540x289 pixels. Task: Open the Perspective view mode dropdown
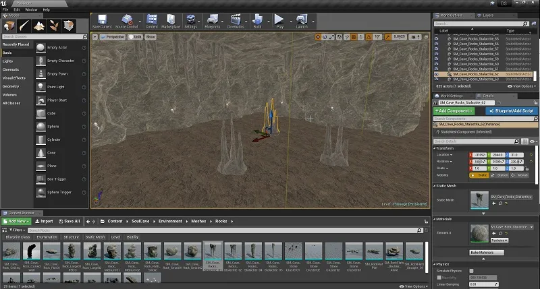[x=113, y=37]
